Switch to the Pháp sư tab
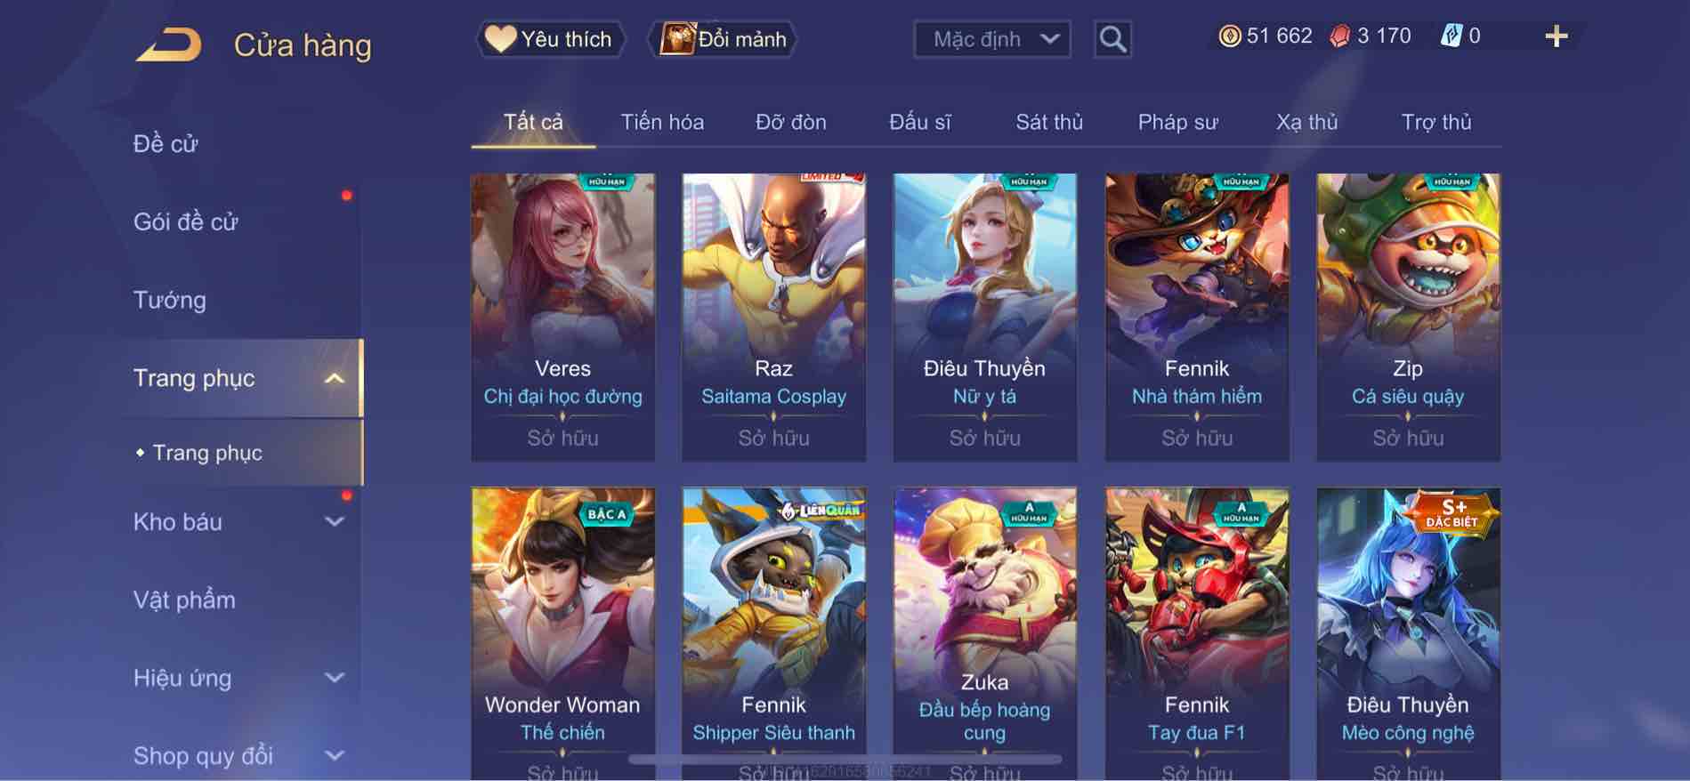 [x=1177, y=122]
